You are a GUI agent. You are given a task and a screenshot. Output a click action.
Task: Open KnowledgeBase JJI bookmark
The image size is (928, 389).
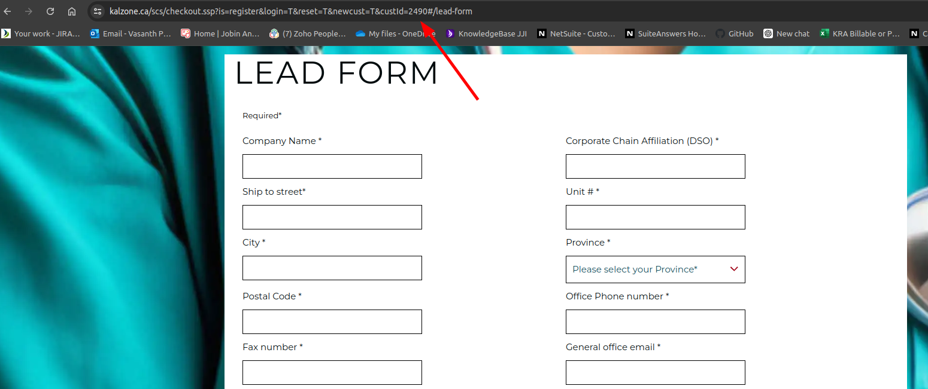point(486,34)
